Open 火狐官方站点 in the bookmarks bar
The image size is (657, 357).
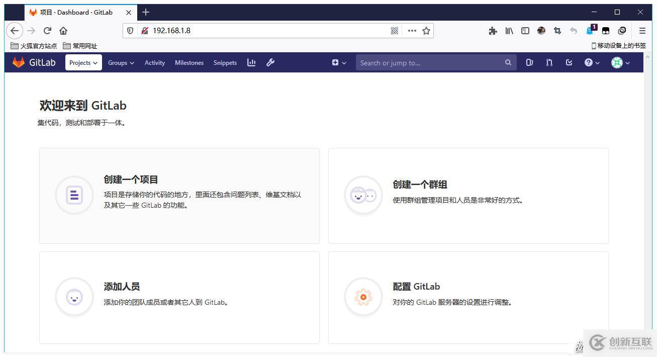point(35,46)
